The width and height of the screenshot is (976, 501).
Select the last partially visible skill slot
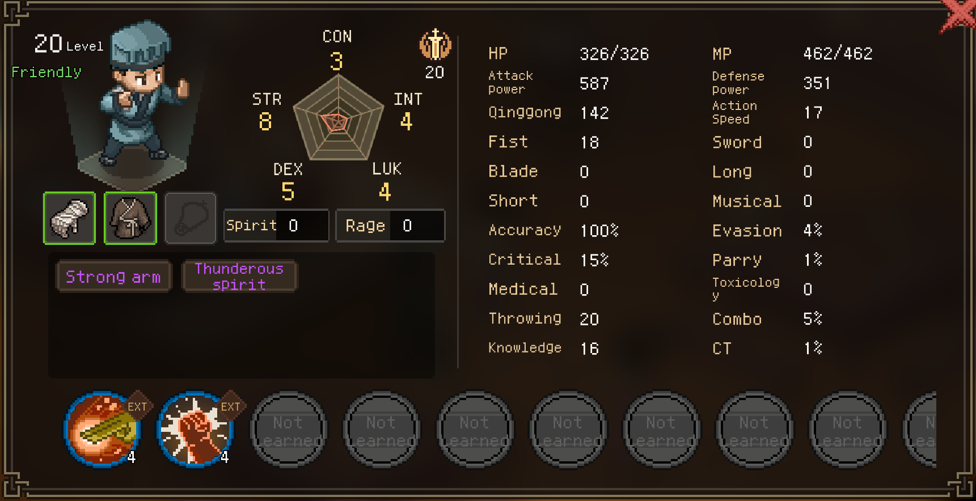[x=920, y=430]
